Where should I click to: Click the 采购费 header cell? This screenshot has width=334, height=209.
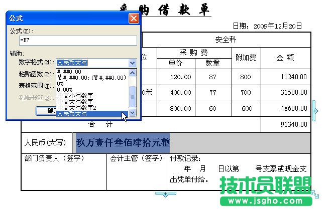pos(194,53)
